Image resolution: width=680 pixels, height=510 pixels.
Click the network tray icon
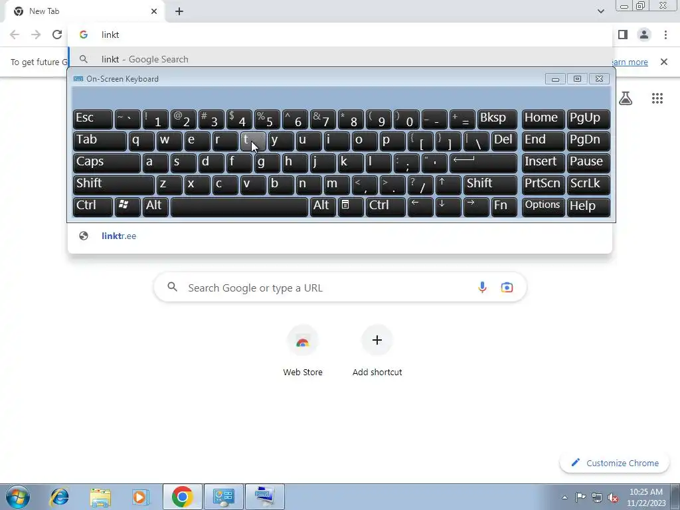597,497
